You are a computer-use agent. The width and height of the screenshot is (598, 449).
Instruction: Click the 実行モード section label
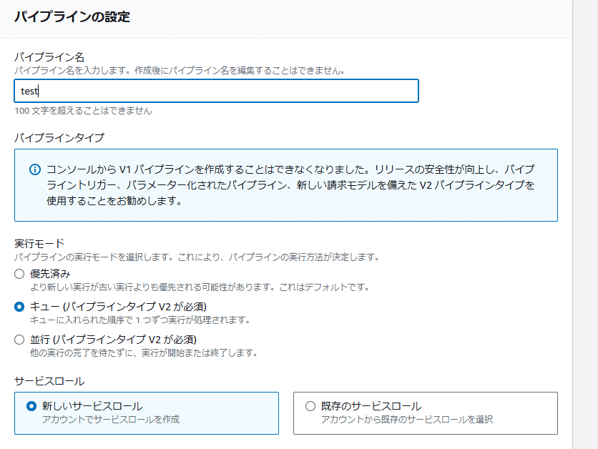click(39, 243)
